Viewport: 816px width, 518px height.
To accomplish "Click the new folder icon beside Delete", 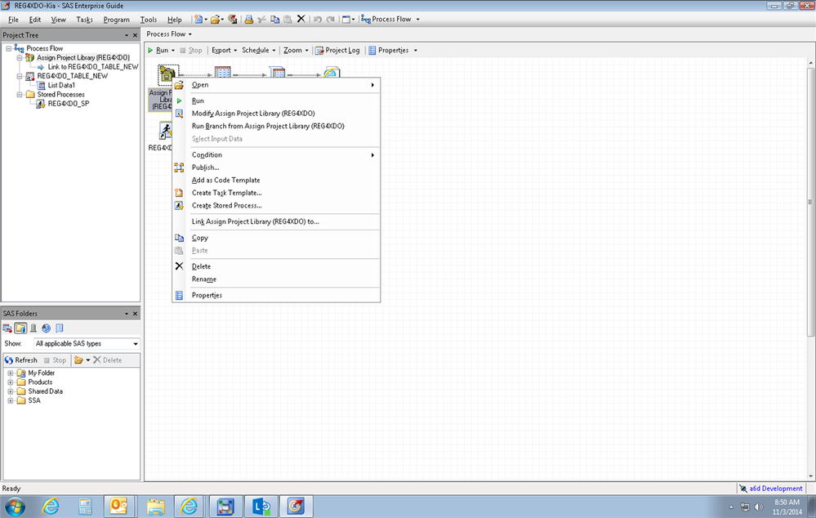I will pos(78,360).
